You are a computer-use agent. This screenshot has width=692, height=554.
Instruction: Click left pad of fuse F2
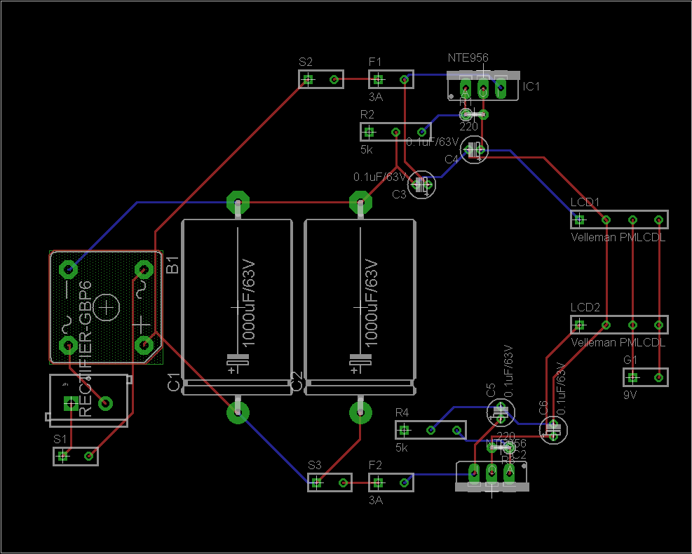[x=378, y=482]
